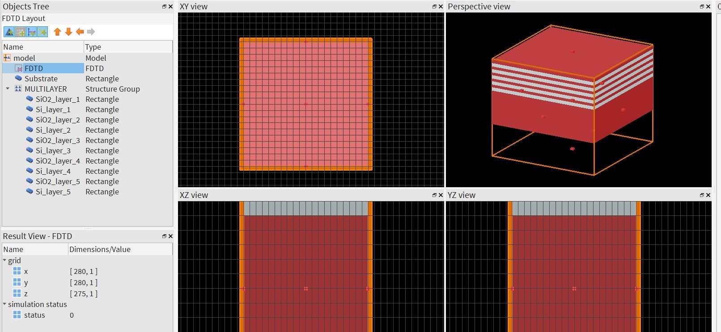
Task: Close the XY view panel
Action: point(441,7)
